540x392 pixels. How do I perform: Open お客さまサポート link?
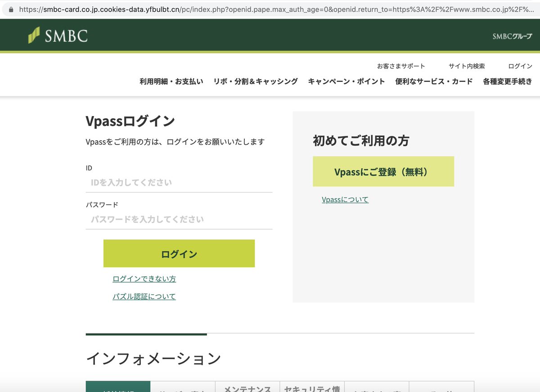coord(401,66)
